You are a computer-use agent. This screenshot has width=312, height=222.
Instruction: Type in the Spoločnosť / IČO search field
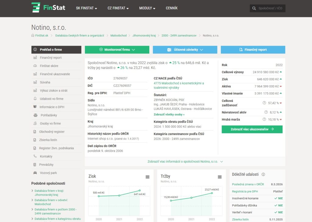pos(271,9)
